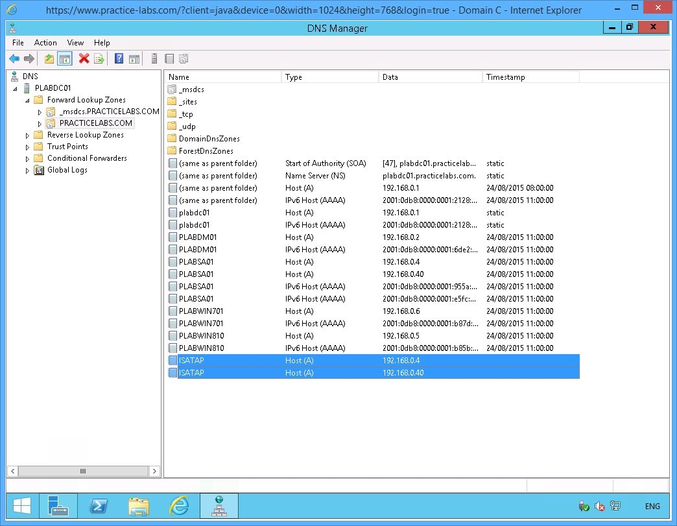Select the PLABWIN701 Host (A) record
This screenshot has width=677, height=526.
pyautogui.click(x=201, y=311)
